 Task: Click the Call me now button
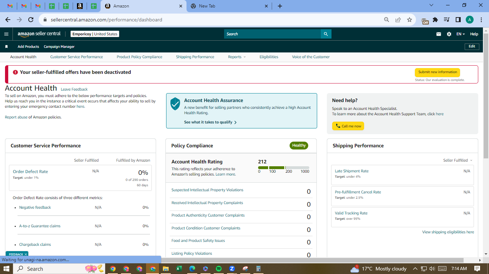(x=348, y=126)
